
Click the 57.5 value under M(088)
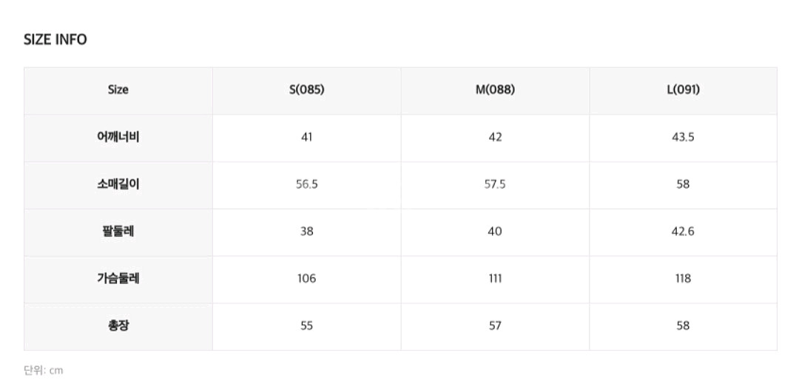(495, 184)
